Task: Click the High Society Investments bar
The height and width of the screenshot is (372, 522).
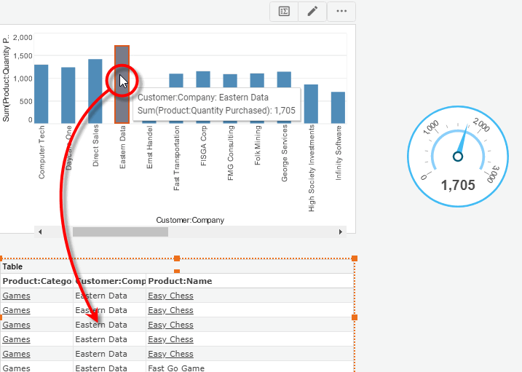Action: pos(311,103)
